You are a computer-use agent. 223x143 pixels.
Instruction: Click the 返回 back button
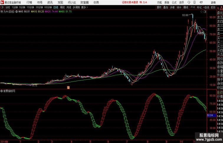point(213,7)
